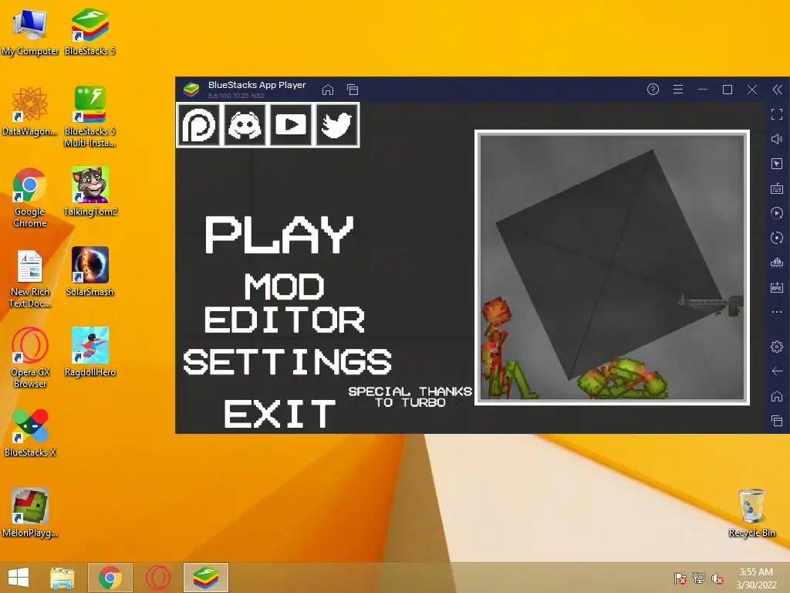Open BlueStacks settings gear in sidebar
790x593 pixels.
click(x=777, y=347)
